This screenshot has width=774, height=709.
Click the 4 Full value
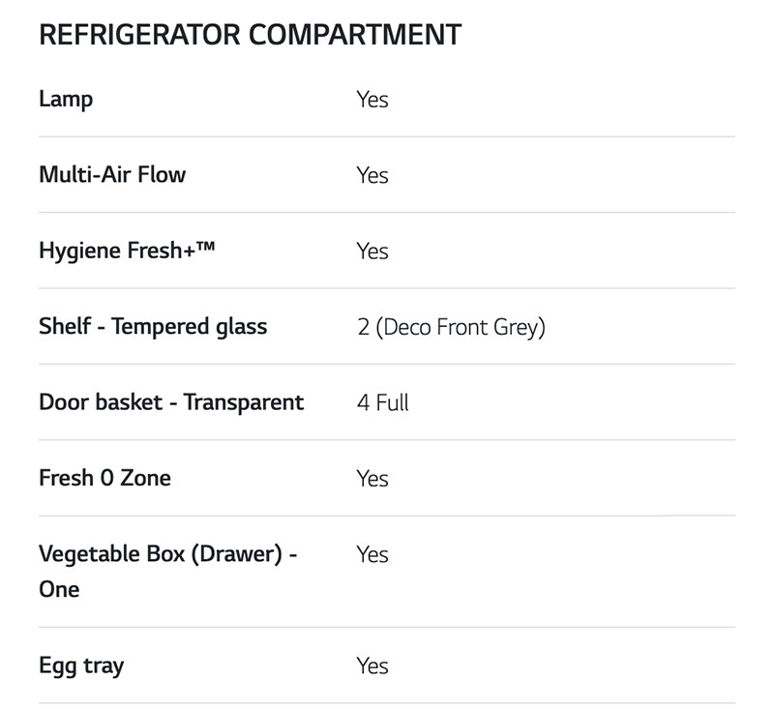click(383, 402)
